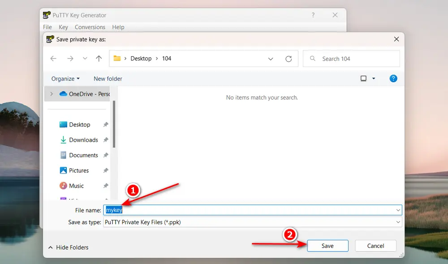Select the Downloads folder in the sidebar
448x264 pixels.
tap(83, 140)
